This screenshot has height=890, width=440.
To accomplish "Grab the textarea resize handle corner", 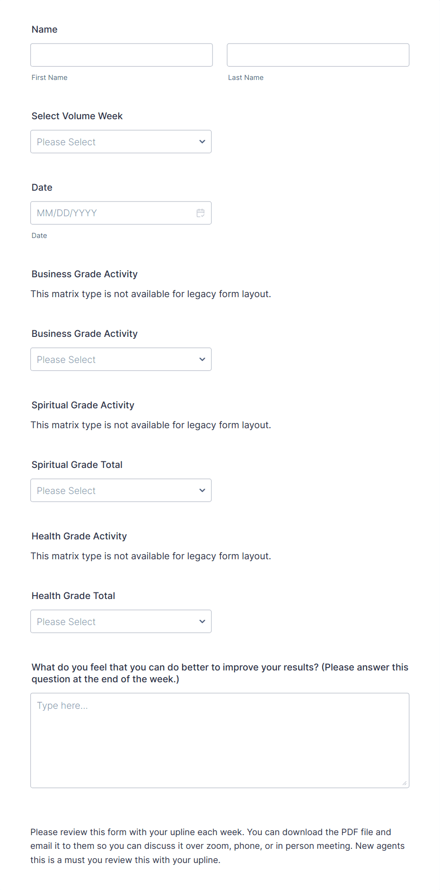I will (405, 783).
